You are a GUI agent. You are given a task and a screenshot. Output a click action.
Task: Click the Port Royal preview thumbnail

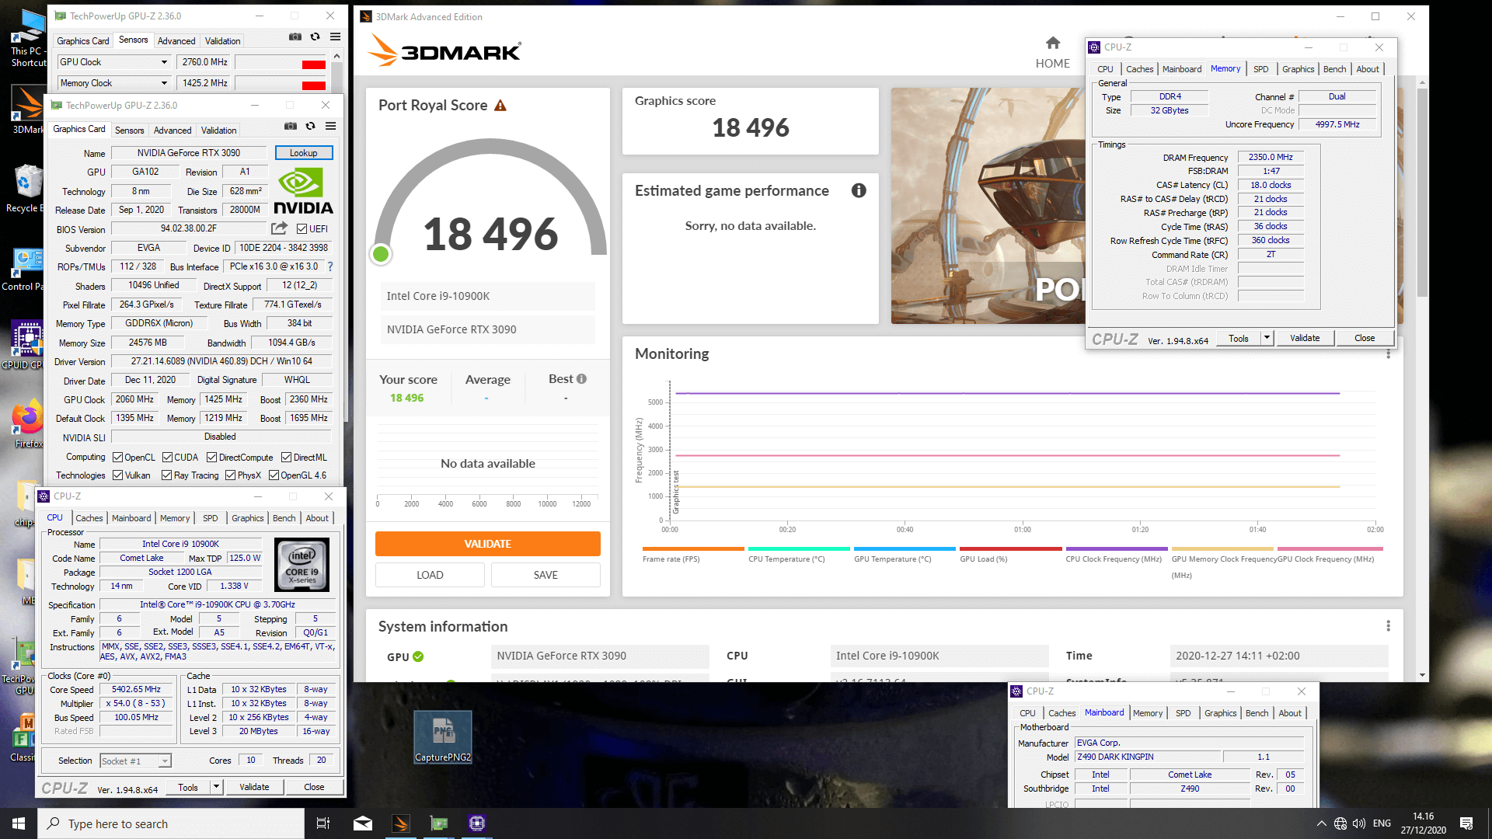988,206
